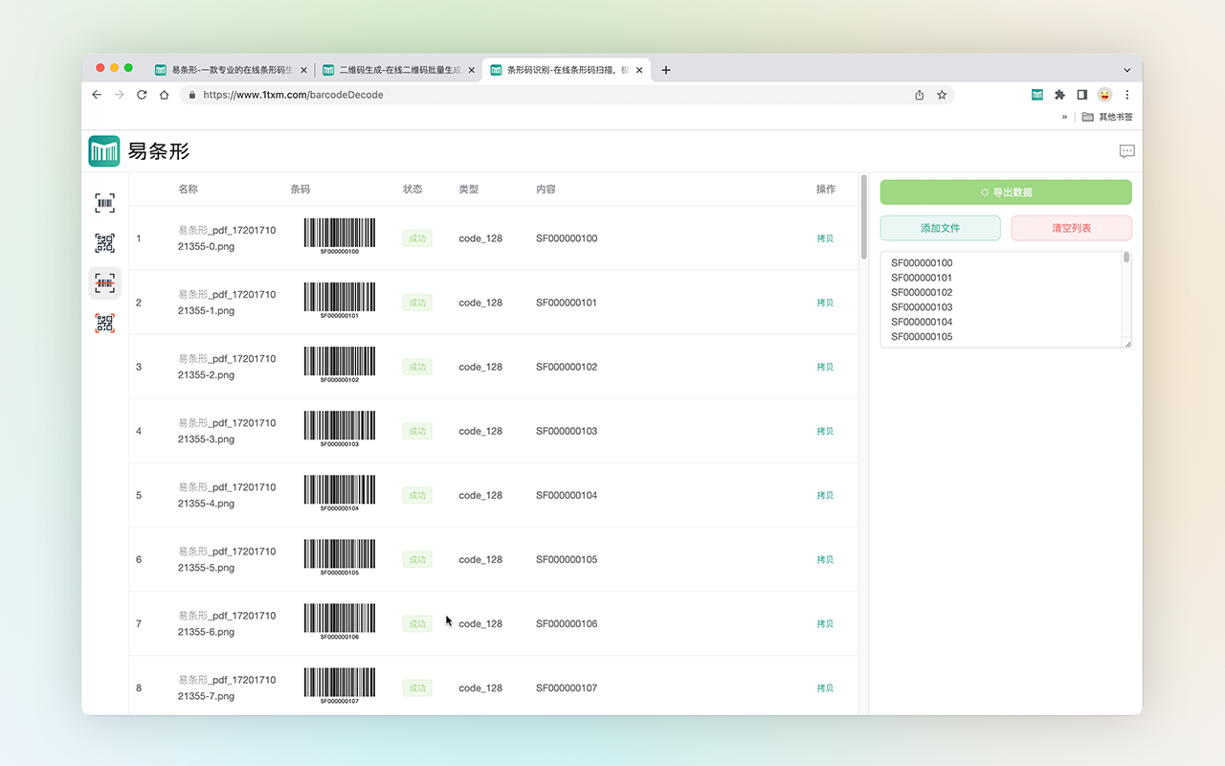Open the Chrome three-dot menu
The image size is (1225, 766).
pyautogui.click(x=1126, y=95)
